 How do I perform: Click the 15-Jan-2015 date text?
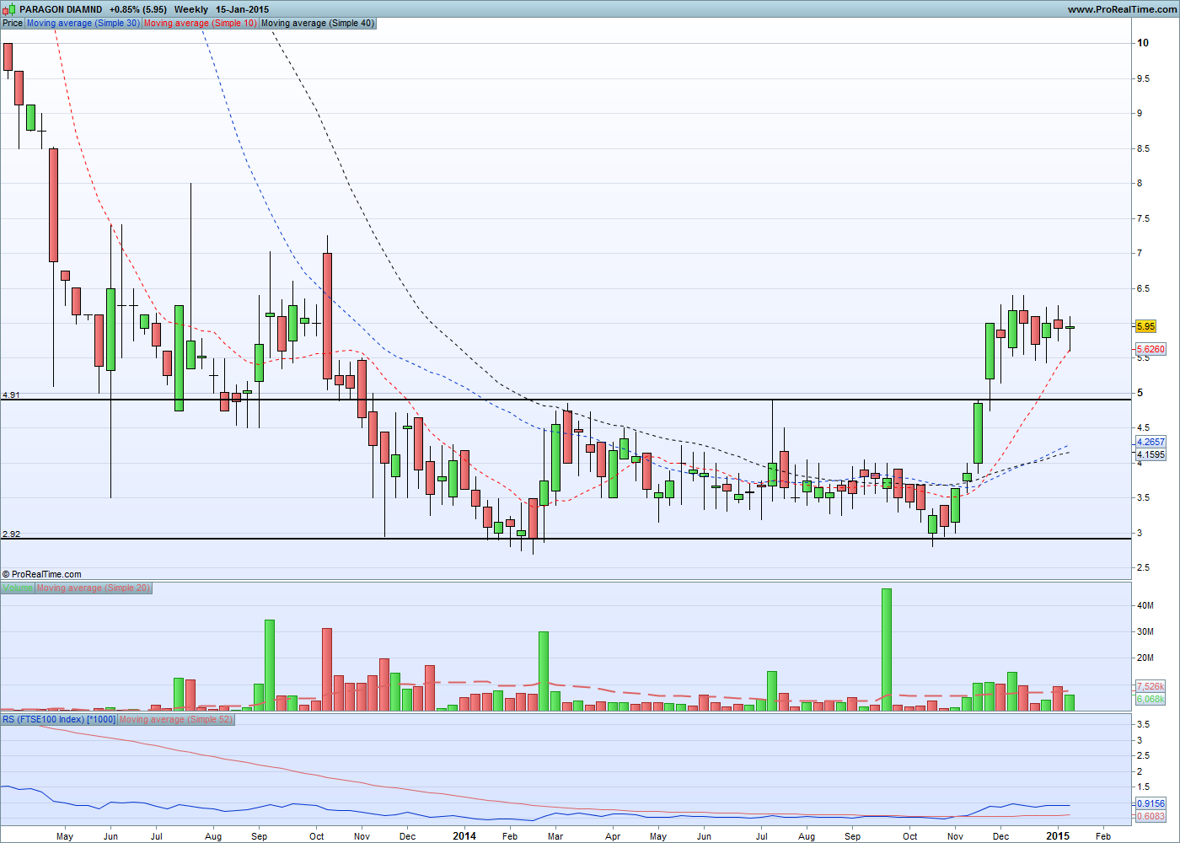pos(243,9)
